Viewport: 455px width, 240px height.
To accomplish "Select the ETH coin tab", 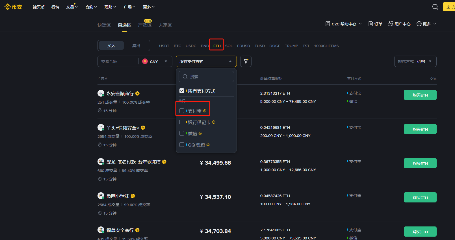I will [x=217, y=46].
